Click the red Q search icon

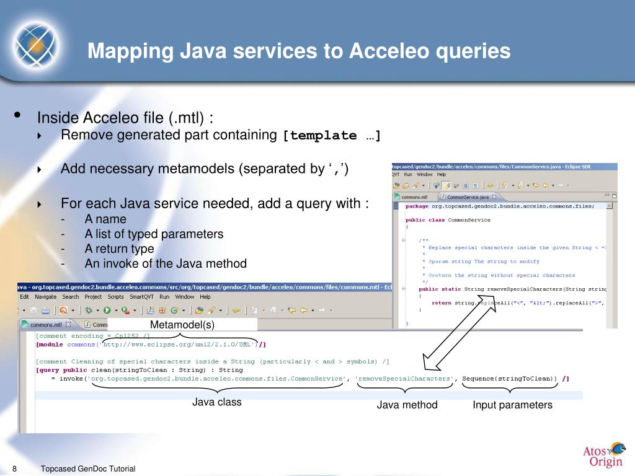click(63, 311)
